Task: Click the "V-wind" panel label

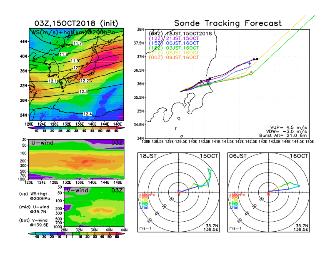Action: pos(77,190)
